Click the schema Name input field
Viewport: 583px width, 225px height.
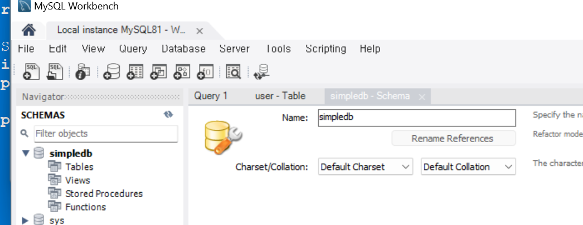tap(417, 118)
